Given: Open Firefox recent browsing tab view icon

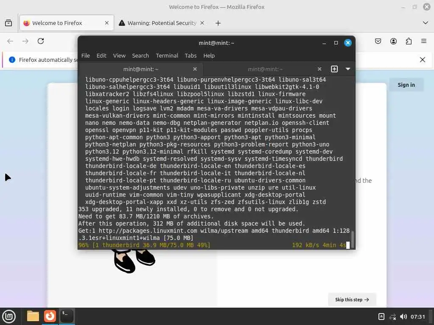Looking at the screenshot, I should (x=8, y=23).
